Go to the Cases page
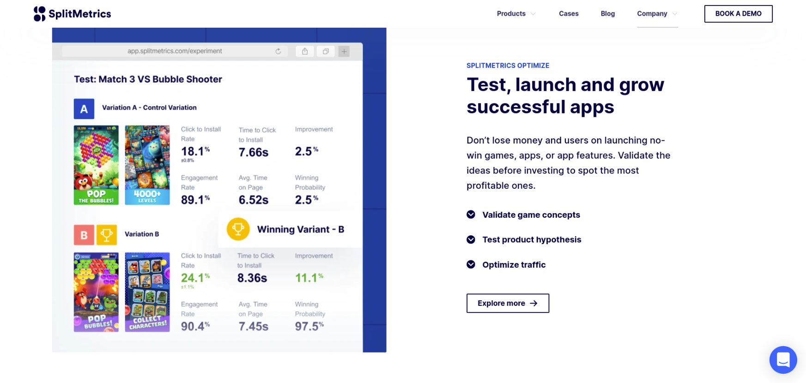The height and width of the screenshot is (383, 806). pos(569,14)
